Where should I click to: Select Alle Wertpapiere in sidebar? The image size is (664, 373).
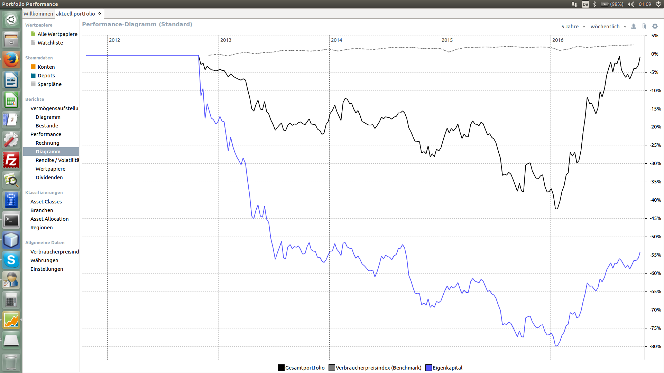[57, 34]
